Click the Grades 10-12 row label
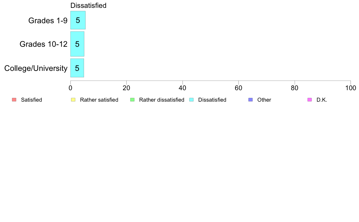 (x=44, y=44)
